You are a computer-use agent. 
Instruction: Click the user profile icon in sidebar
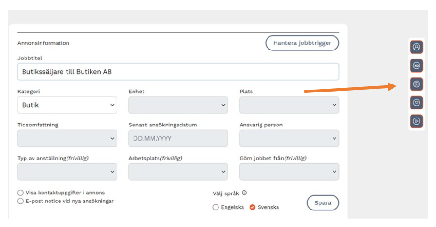click(x=416, y=47)
